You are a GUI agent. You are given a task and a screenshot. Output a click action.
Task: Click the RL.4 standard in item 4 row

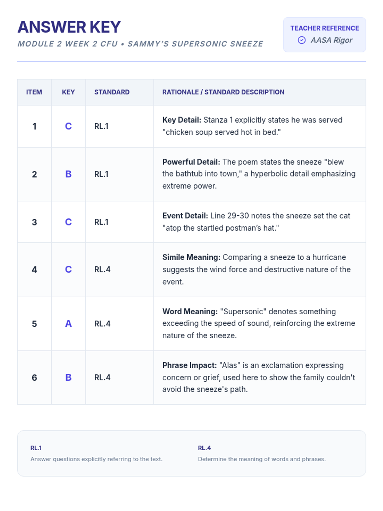click(102, 270)
